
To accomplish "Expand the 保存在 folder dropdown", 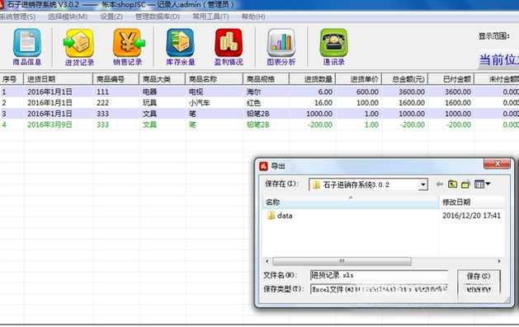I will 422,185.
